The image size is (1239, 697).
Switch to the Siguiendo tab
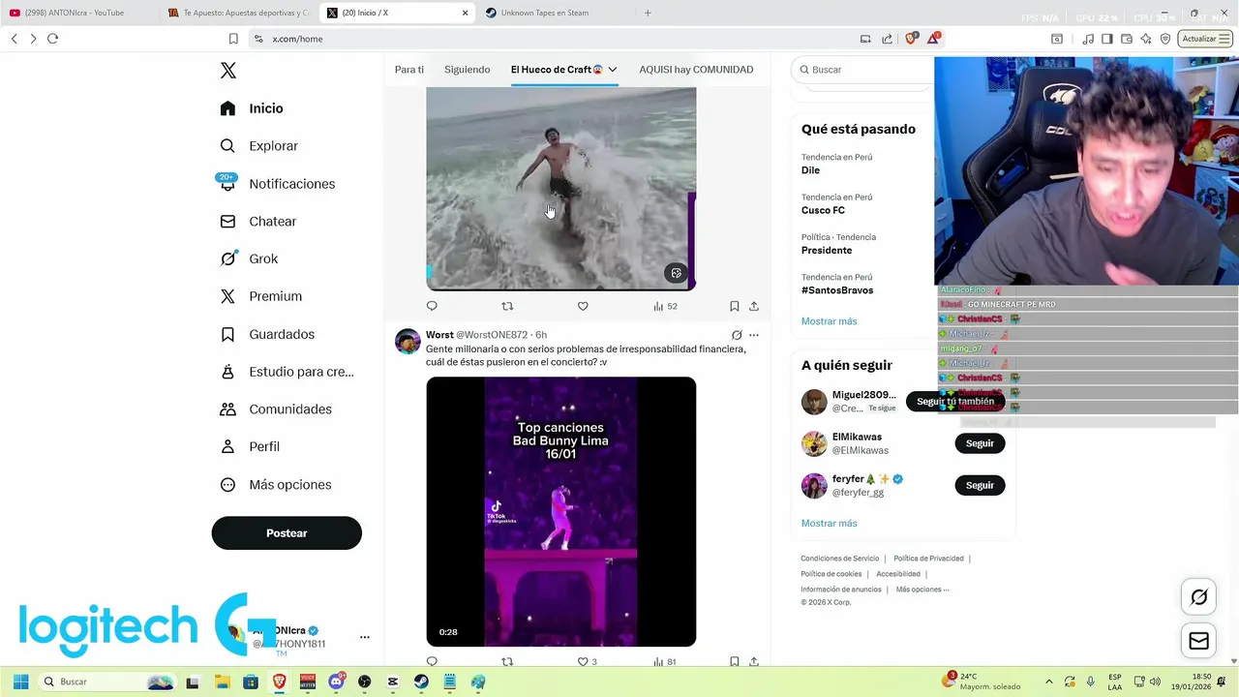467,70
